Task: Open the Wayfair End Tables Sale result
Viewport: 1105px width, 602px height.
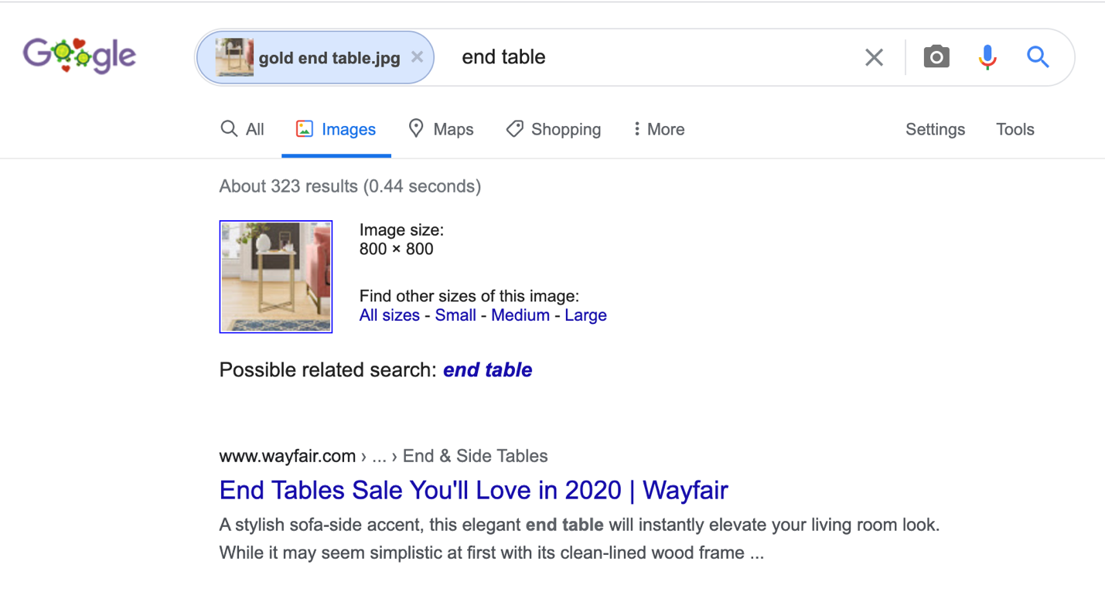Action: click(x=473, y=490)
